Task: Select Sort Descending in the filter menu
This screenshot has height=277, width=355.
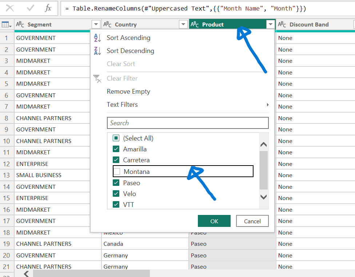Action: tap(130, 50)
